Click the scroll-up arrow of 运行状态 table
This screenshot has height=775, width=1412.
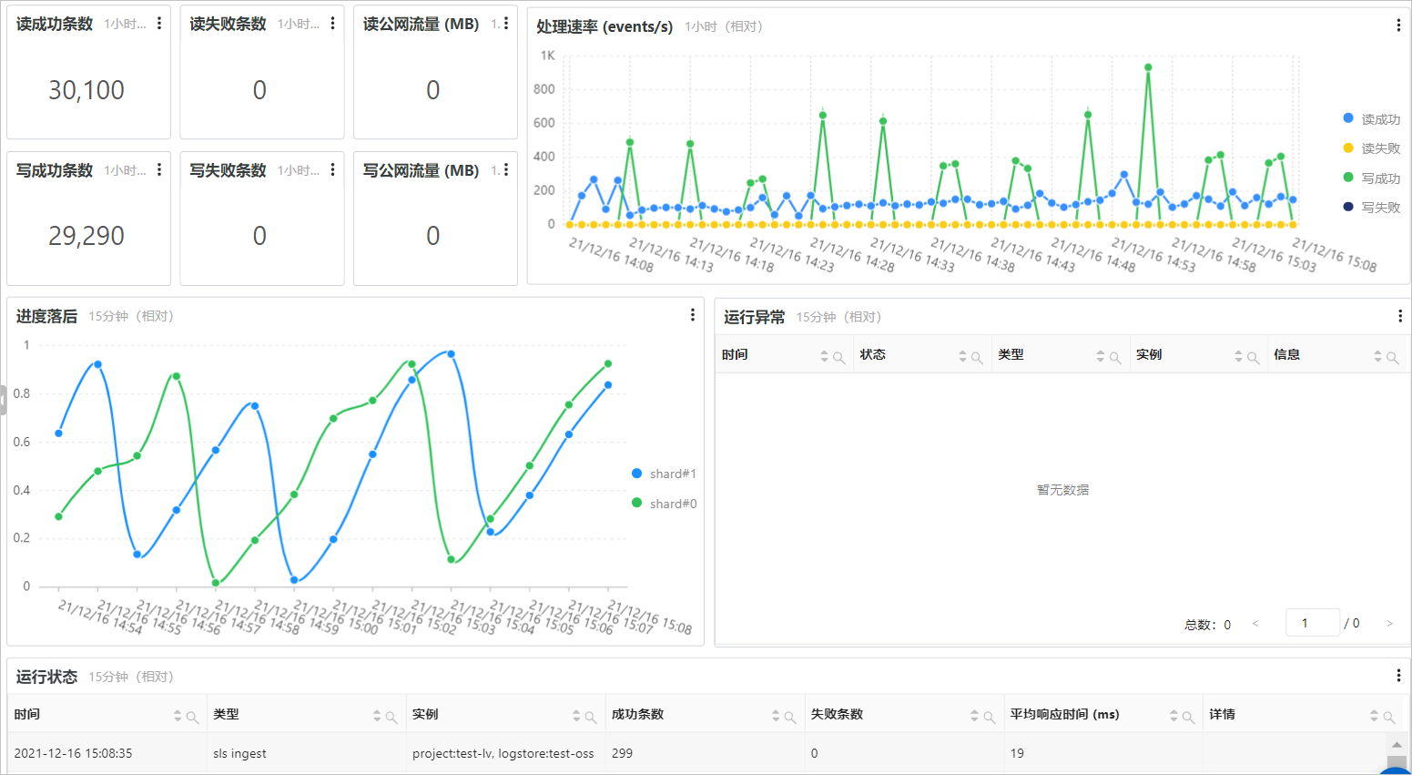[1397, 745]
